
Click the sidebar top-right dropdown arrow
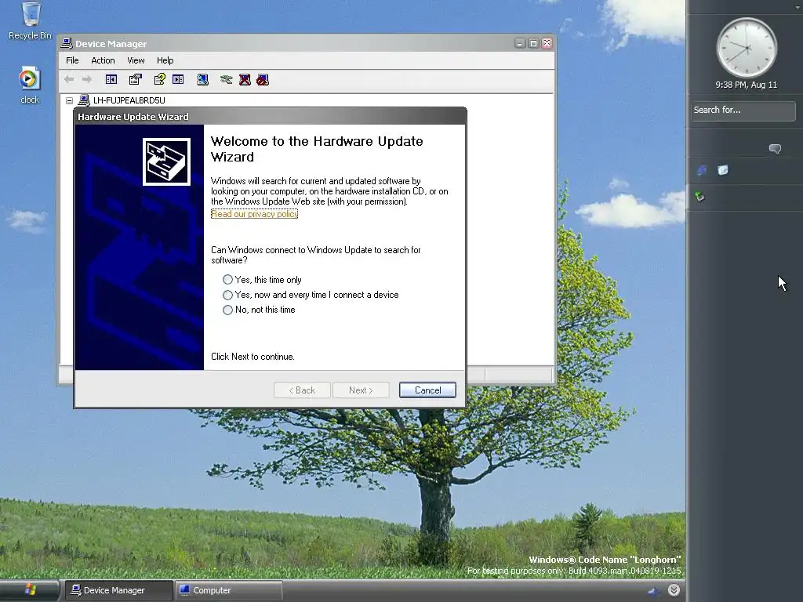tap(798, 6)
